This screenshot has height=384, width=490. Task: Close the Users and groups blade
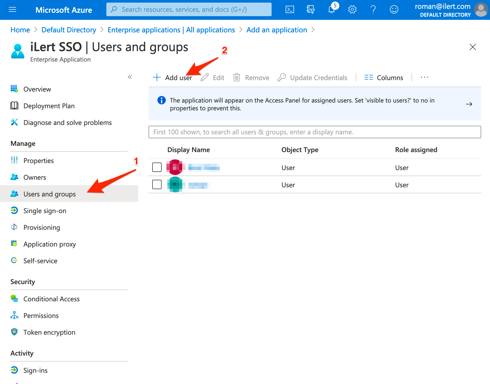[473, 47]
